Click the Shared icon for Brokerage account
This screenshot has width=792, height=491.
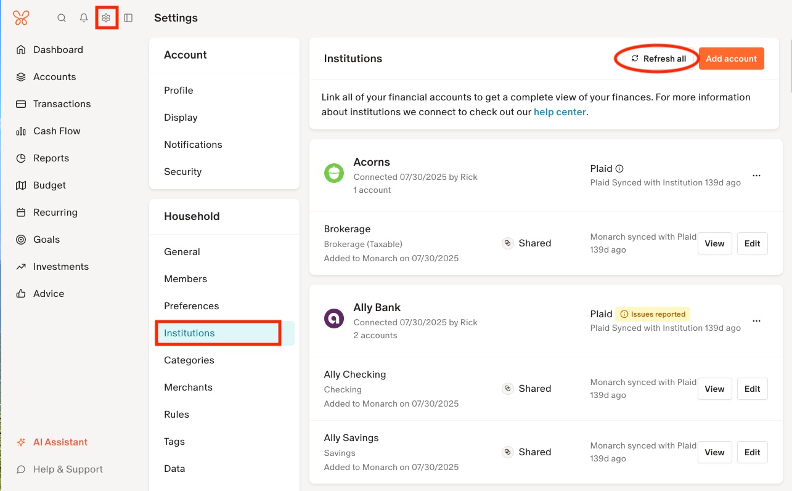508,243
